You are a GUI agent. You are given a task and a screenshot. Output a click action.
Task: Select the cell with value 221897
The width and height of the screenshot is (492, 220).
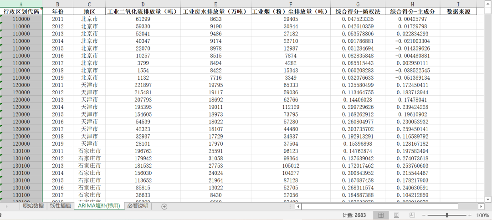pos(143,85)
